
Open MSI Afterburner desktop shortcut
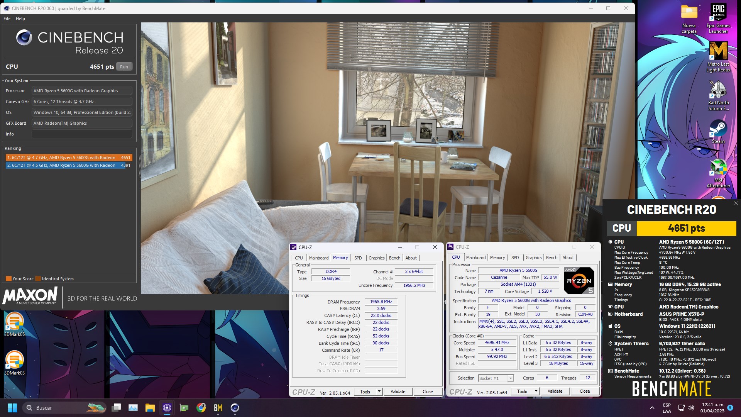718,173
